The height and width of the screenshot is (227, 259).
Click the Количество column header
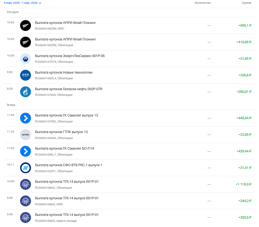pyautogui.click(x=203, y=3)
